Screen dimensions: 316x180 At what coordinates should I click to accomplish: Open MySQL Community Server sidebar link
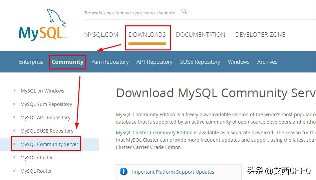pos(49,144)
